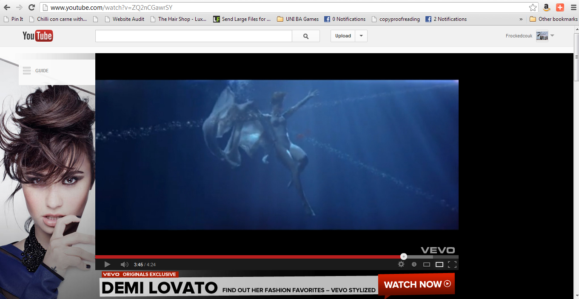The image size is (579, 299).
Task: Click the 3:45 / 4:24 time display
Action: 145,265
